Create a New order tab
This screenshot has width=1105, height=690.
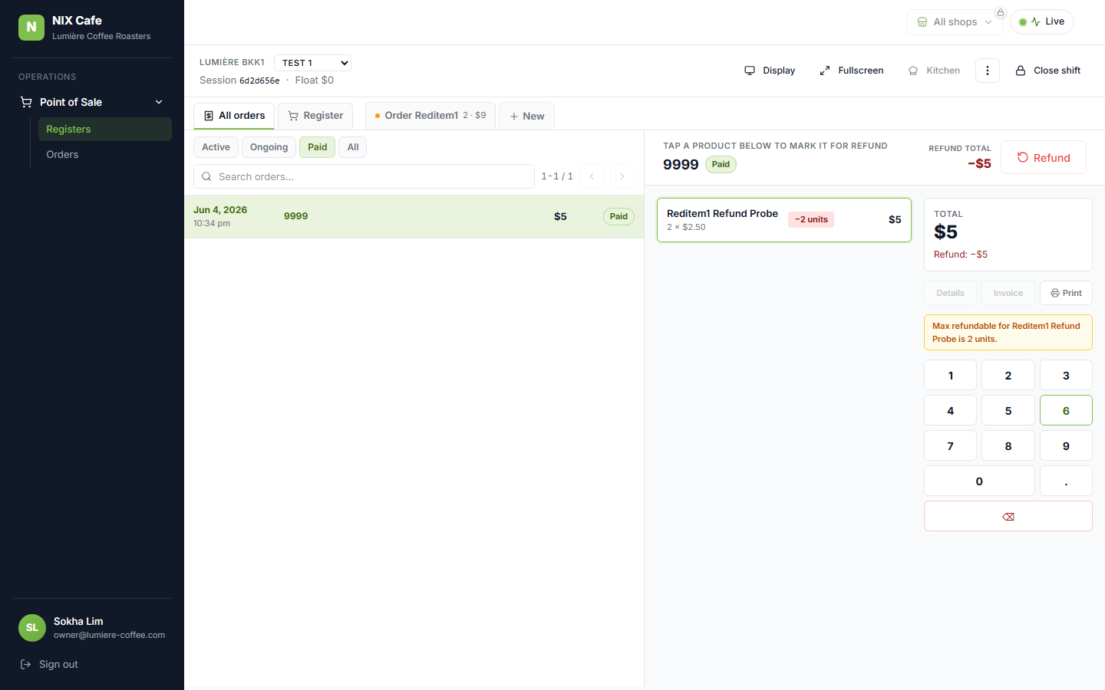pos(527,117)
